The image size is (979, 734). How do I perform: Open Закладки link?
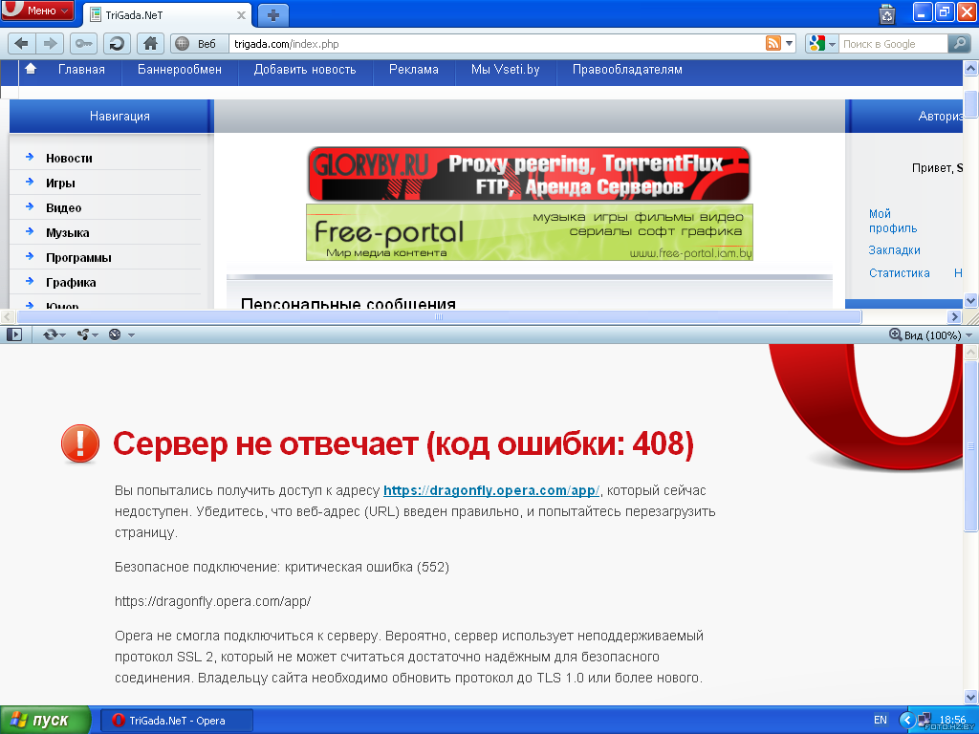[x=894, y=250]
